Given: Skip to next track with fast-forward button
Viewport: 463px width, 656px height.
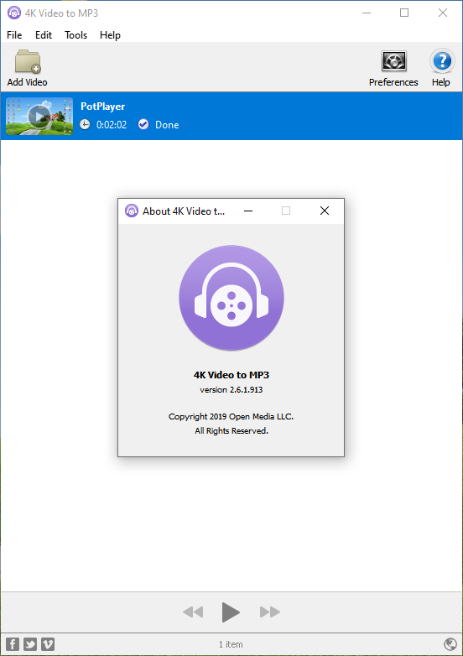Looking at the screenshot, I should 270,612.
